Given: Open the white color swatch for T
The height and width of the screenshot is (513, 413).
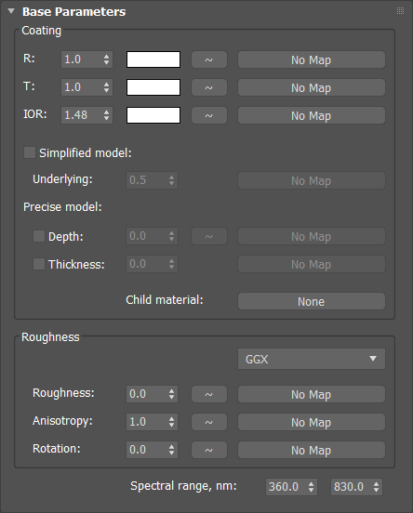Looking at the screenshot, I should tap(153, 87).
